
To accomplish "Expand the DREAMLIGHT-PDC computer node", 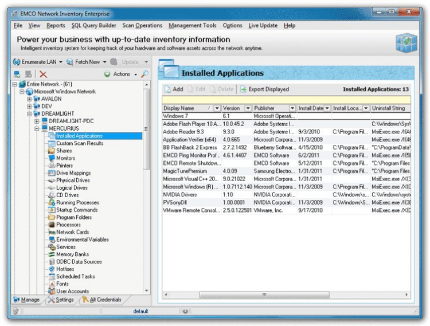I will 37,121.
